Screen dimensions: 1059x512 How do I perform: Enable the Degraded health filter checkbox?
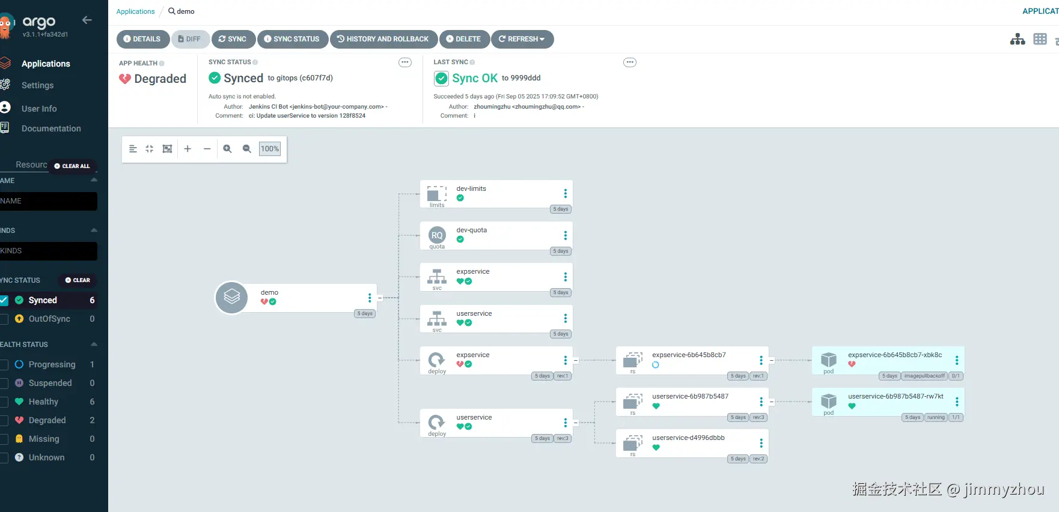(4, 420)
